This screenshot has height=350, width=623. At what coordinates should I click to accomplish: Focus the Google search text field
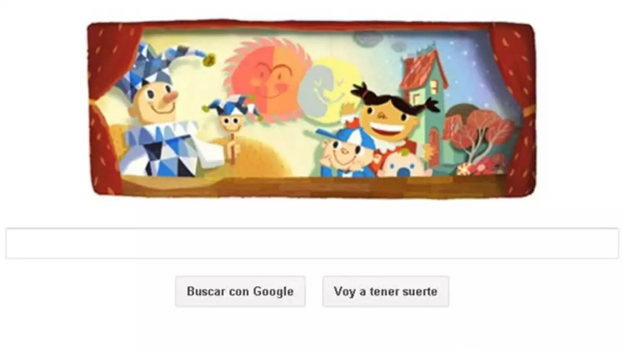[x=312, y=243]
